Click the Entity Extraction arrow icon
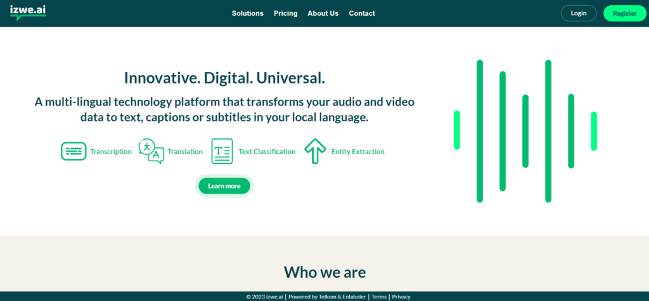Viewport: 649px width, 301px height. click(314, 151)
